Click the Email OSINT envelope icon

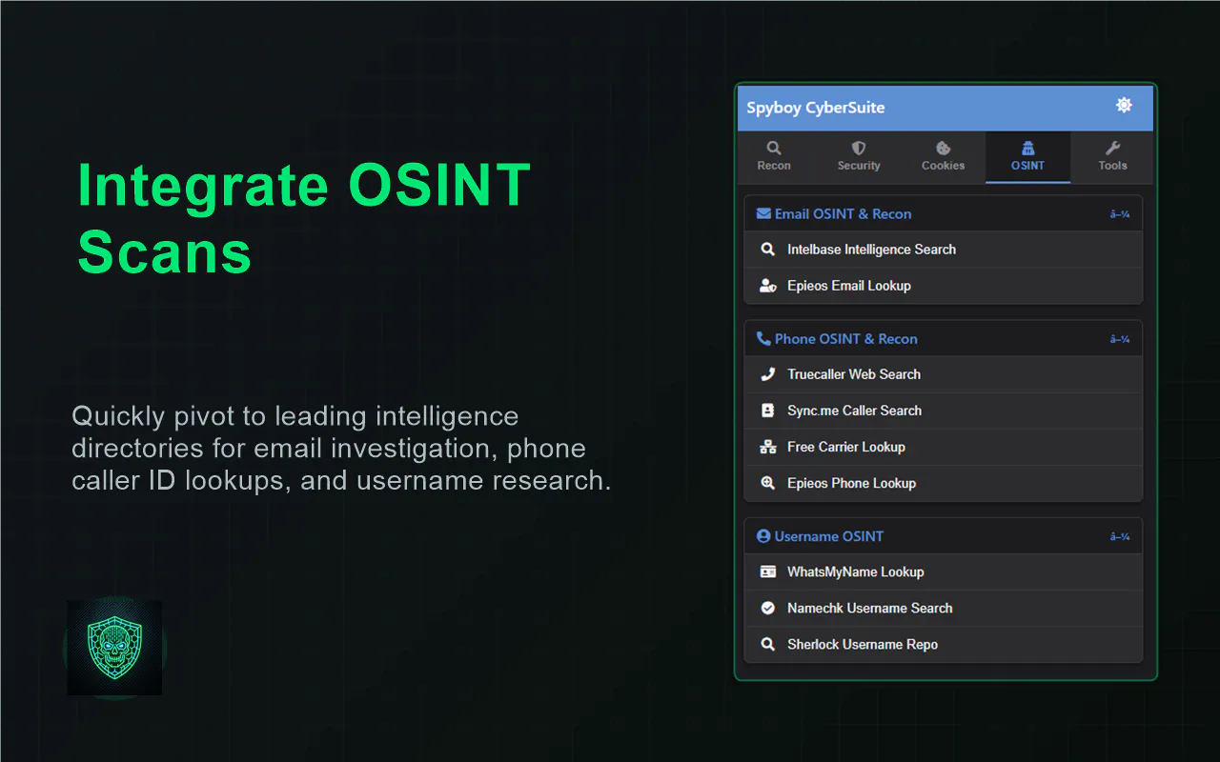pos(763,213)
